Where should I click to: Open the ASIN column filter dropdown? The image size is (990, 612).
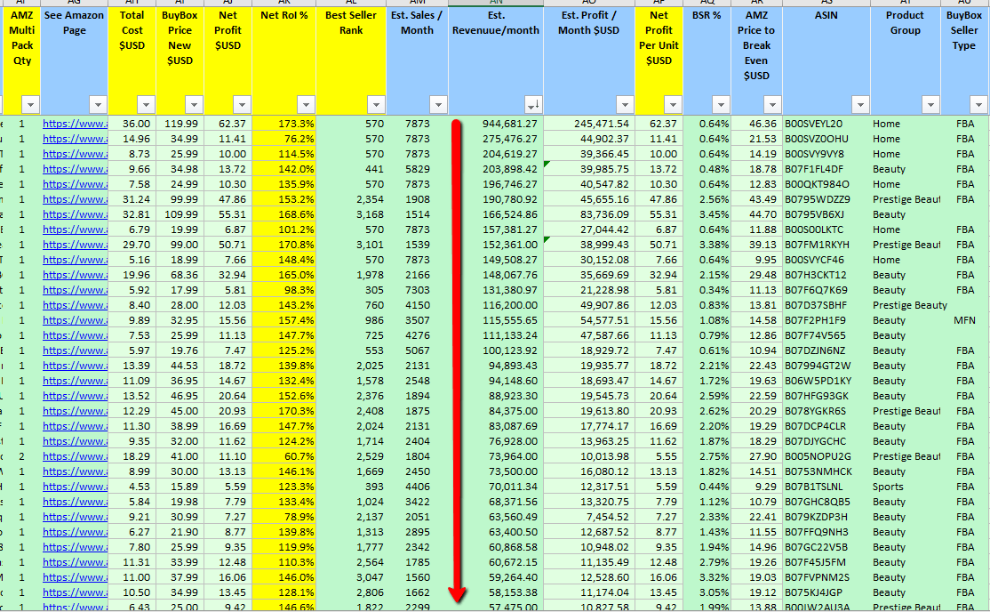(x=859, y=104)
